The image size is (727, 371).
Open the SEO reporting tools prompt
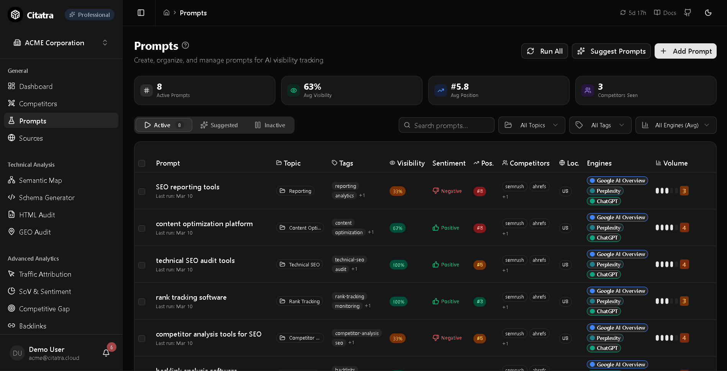[188, 187]
